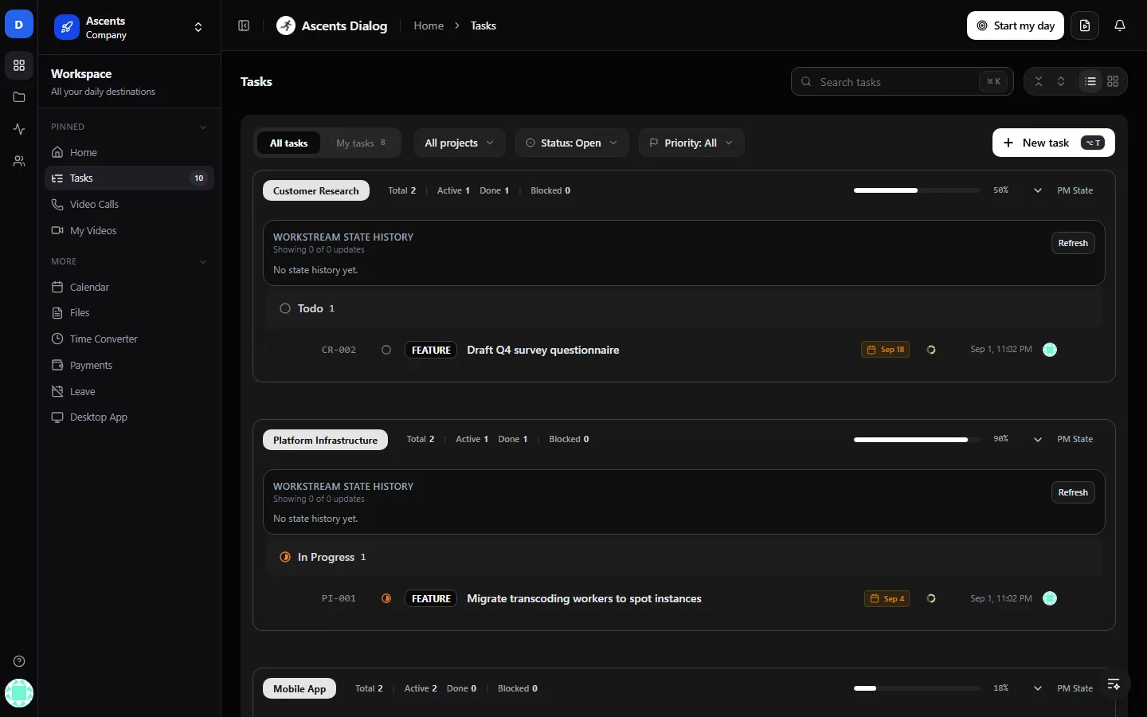
Task: Click the collapse all groups icon
Action: tap(1039, 81)
